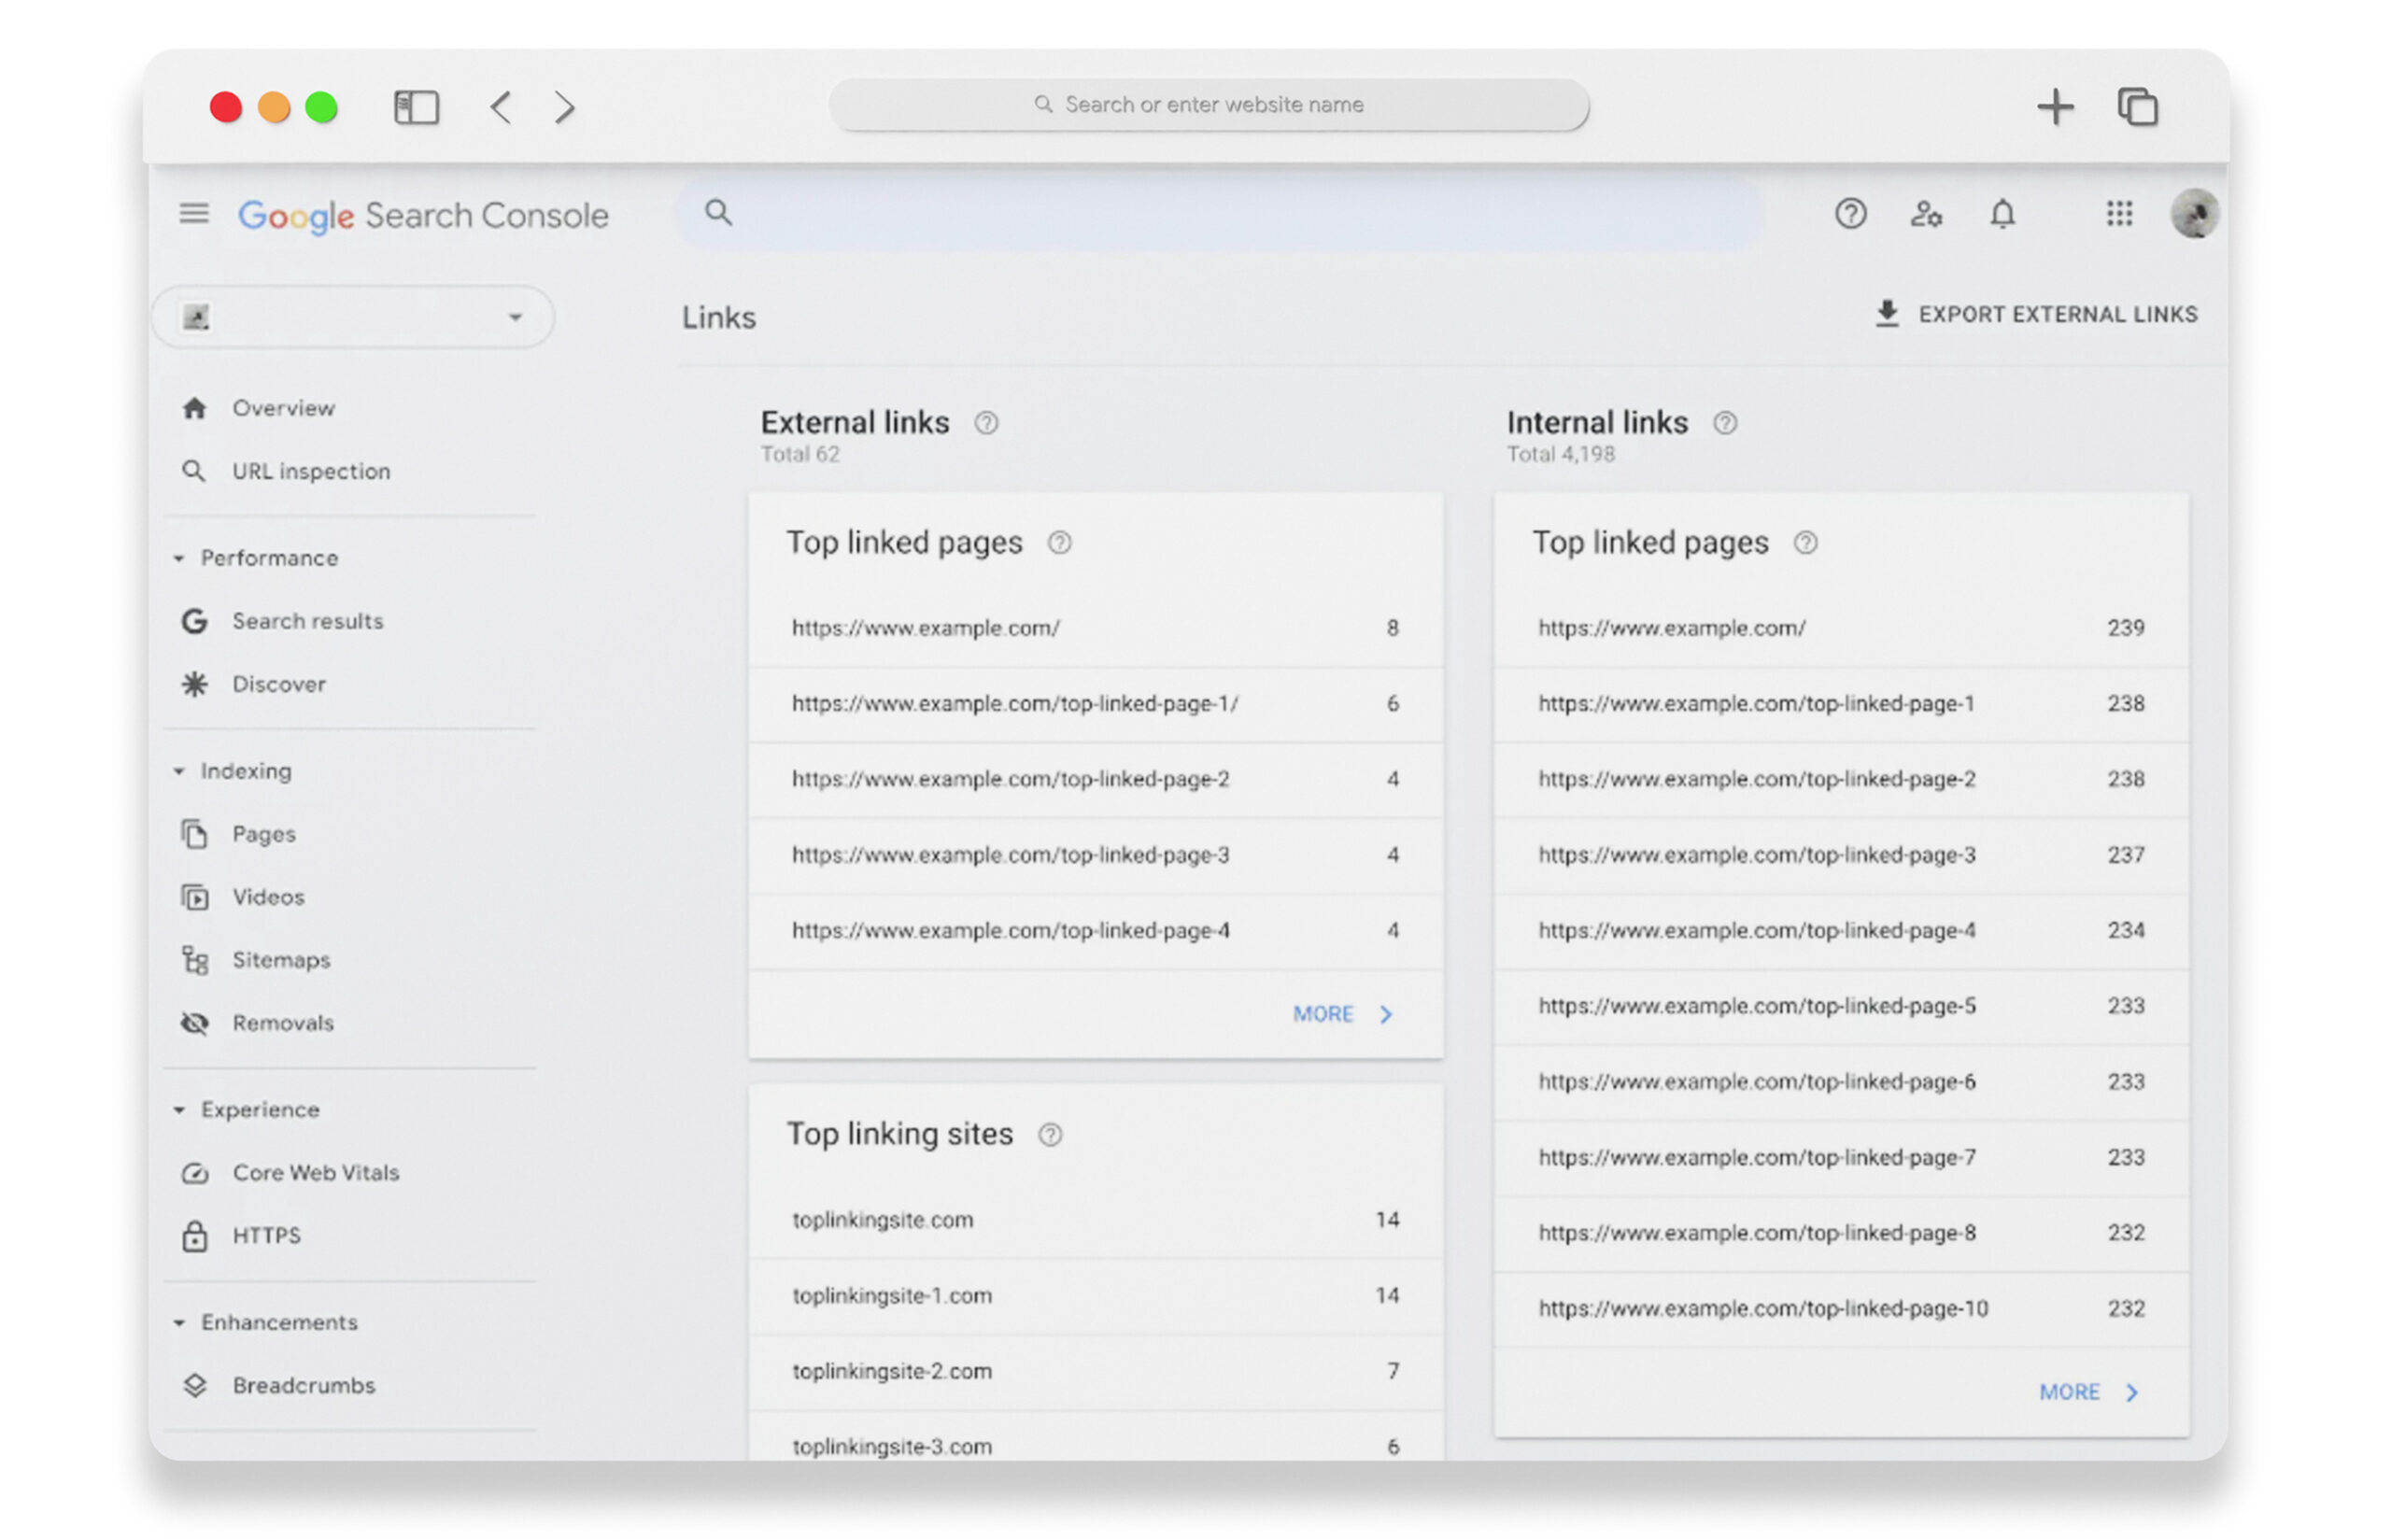
Task: Open Search results report
Action: pyautogui.click(x=308, y=621)
